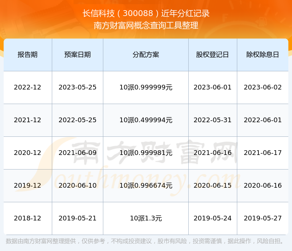Click the 预案日期 column header
The image size is (292, 251).
click(77, 55)
